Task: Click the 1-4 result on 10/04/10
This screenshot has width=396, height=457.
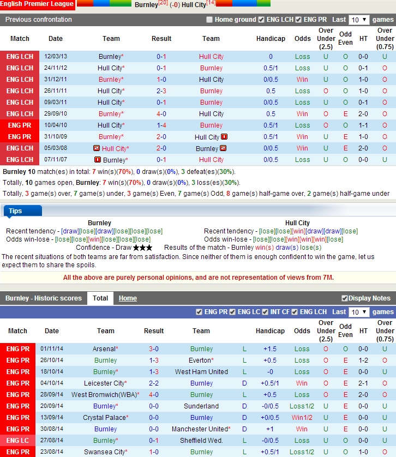Action: point(161,125)
